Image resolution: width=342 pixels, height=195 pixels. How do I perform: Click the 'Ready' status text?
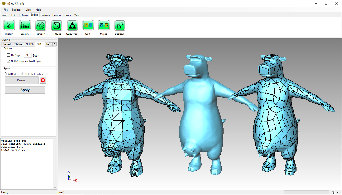(x=5, y=193)
